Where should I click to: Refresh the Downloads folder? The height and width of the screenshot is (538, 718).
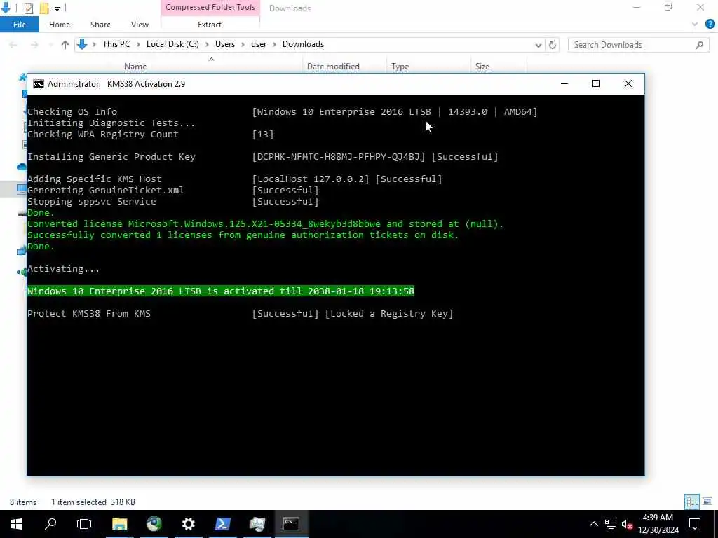(x=553, y=44)
